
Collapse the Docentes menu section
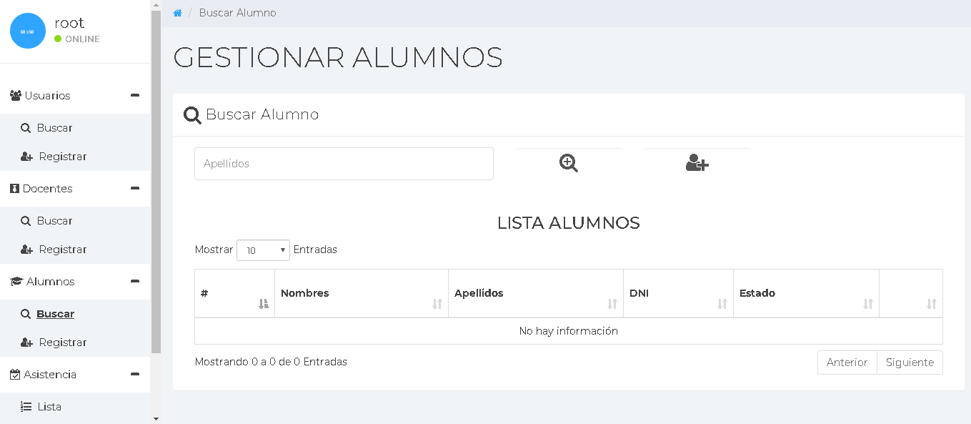[134, 189]
